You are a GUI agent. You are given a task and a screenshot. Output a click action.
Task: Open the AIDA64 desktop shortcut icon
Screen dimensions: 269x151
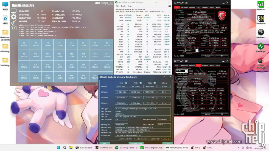coord(260,5)
